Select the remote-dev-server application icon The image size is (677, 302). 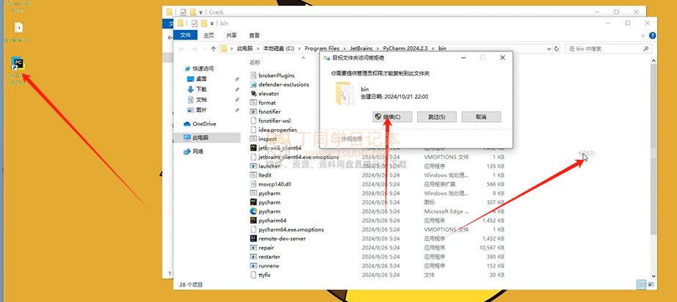click(254, 238)
